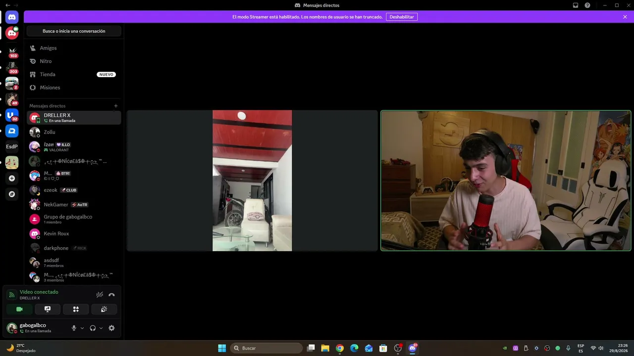Go to Amigos
The width and height of the screenshot is (634, 356).
74,48
